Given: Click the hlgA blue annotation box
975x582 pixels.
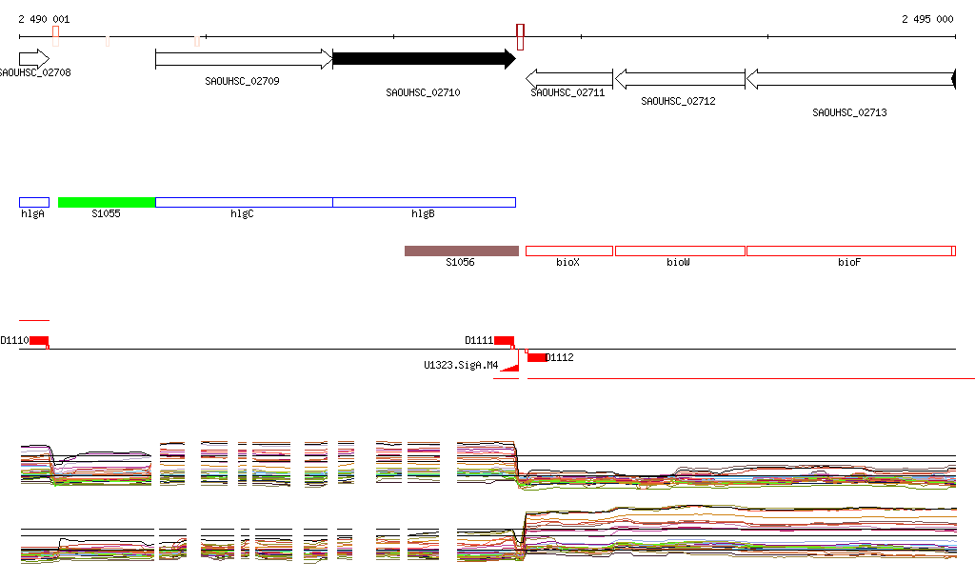Looking at the screenshot, I should click(x=34, y=202).
